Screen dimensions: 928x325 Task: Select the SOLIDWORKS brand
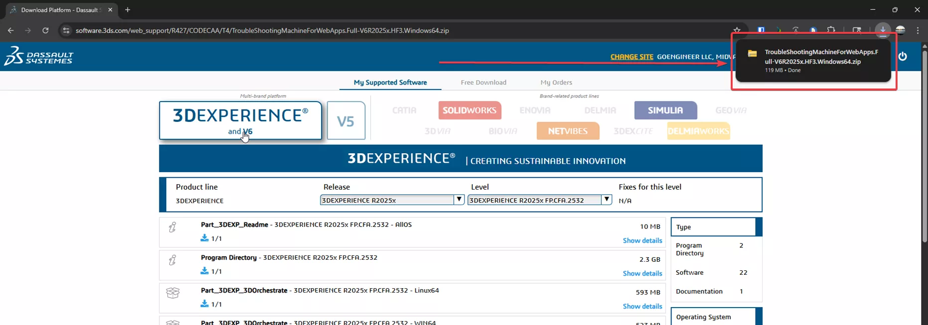469,110
